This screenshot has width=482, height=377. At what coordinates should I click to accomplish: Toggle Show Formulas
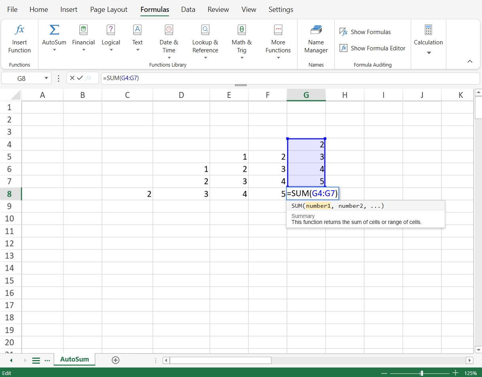click(365, 32)
